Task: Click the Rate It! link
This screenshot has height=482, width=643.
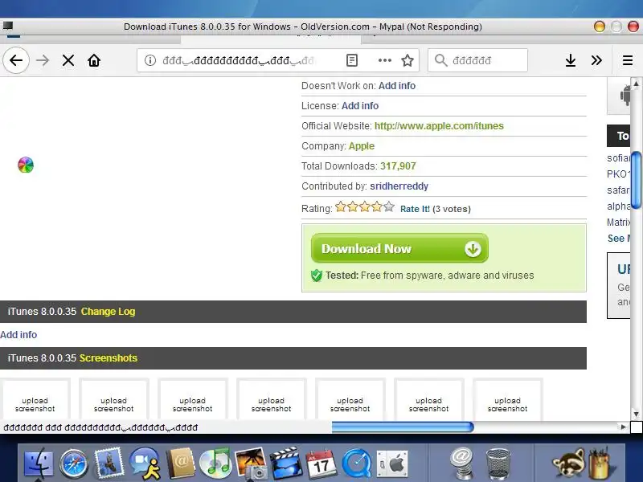Action: tap(415, 209)
